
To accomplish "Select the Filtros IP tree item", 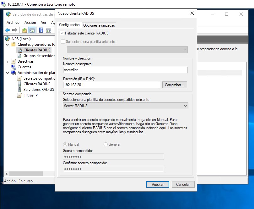I will coord(30,95).
